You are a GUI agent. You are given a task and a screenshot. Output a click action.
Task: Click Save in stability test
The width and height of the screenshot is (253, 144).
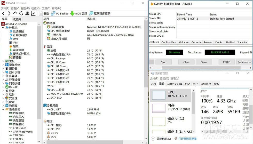point(204,62)
